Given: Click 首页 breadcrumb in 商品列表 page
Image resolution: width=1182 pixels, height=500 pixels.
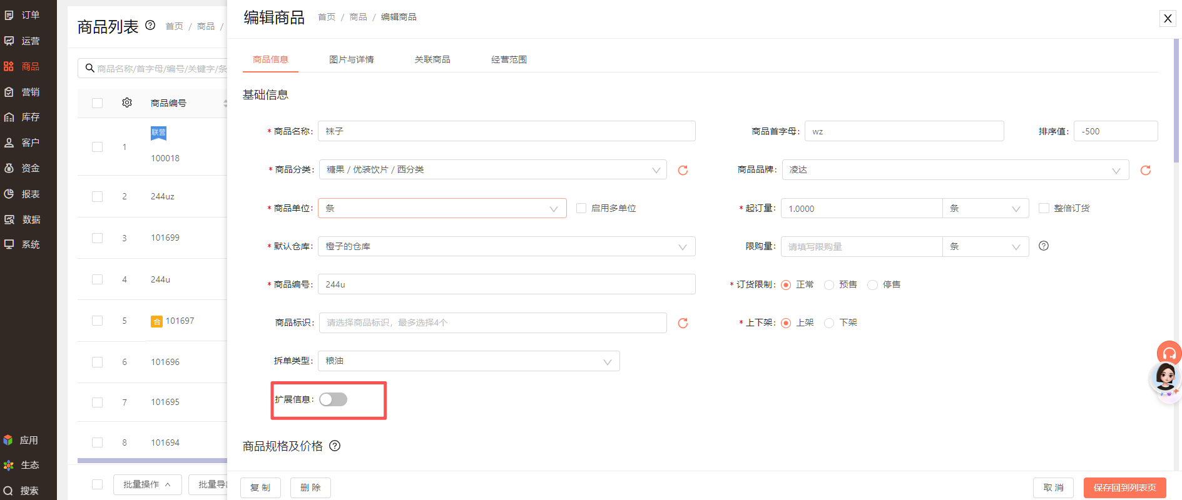Looking at the screenshot, I should [x=175, y=26].
